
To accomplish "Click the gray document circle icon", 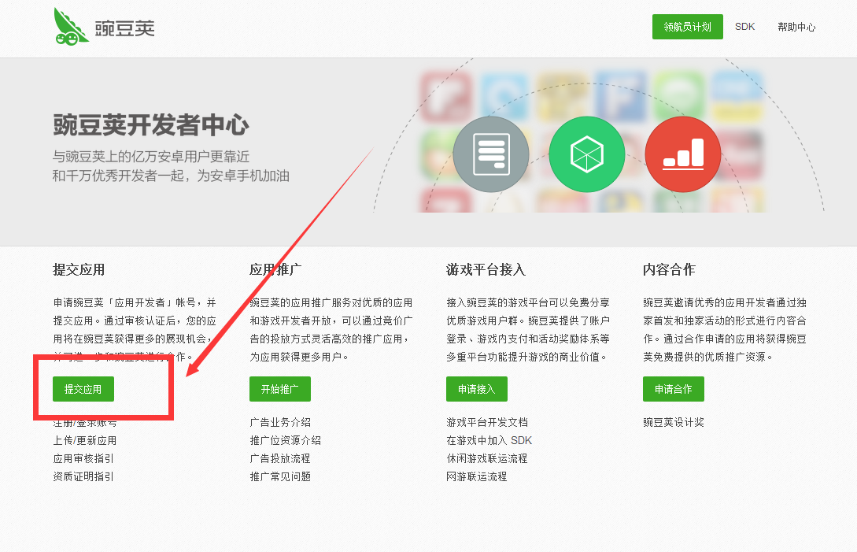I will [491, 154].
